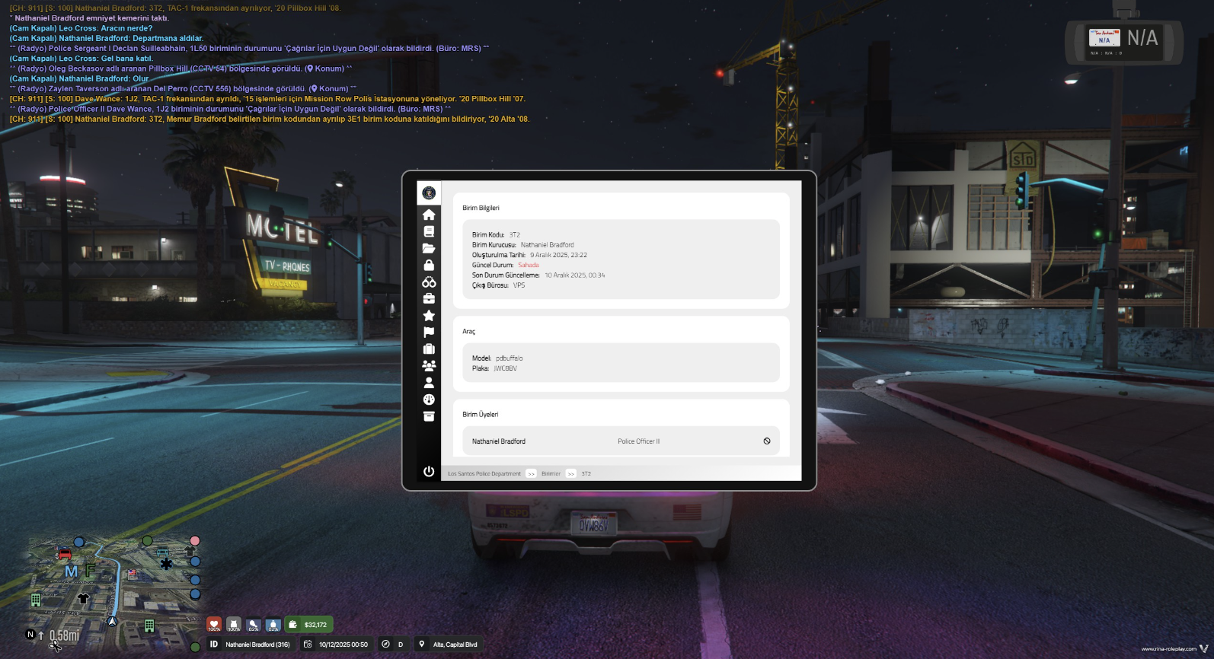
Task: Click the 'Araç' section heading
Action: point(468,332)
